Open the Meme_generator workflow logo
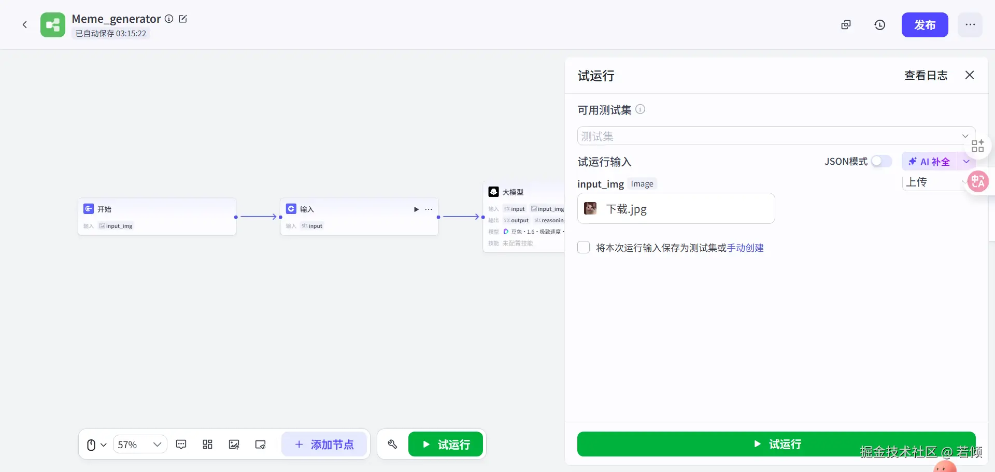 coord(53,25)
